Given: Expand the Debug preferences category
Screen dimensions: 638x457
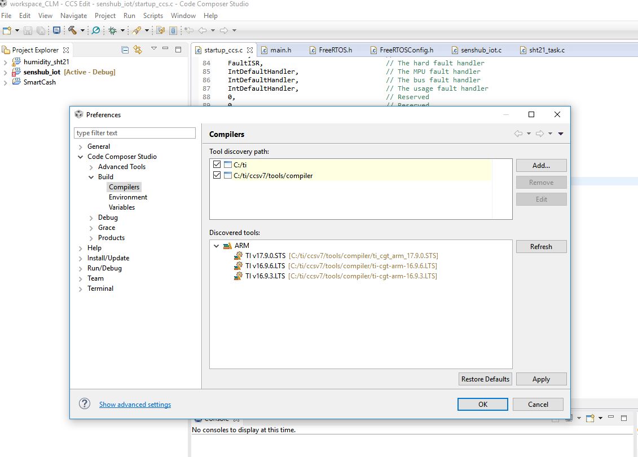Looking at the screenshot, I should 91,218.
